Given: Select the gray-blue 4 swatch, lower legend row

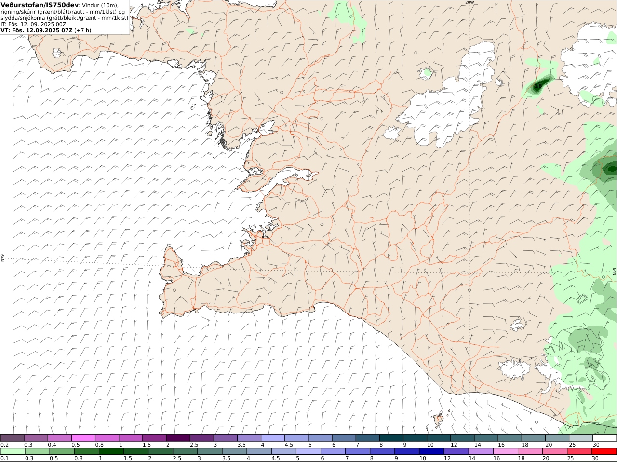Looking at the screenshot, I should 259,451.
